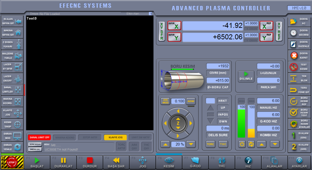Image resolution: width=312 pixels, height=170 pixels.
Task: Jog Z axis up on jog wheel
Action: point(178,119)
